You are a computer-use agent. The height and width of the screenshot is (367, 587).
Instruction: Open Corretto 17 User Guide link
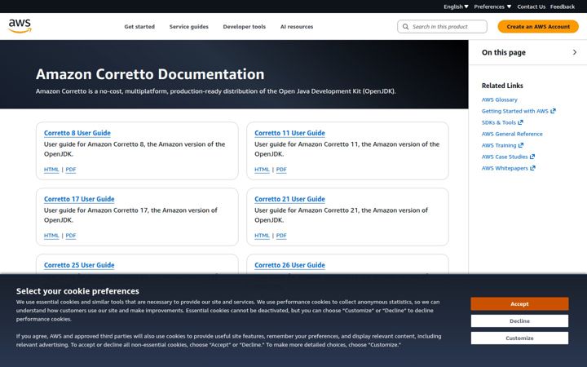click(x=79, y=199)
